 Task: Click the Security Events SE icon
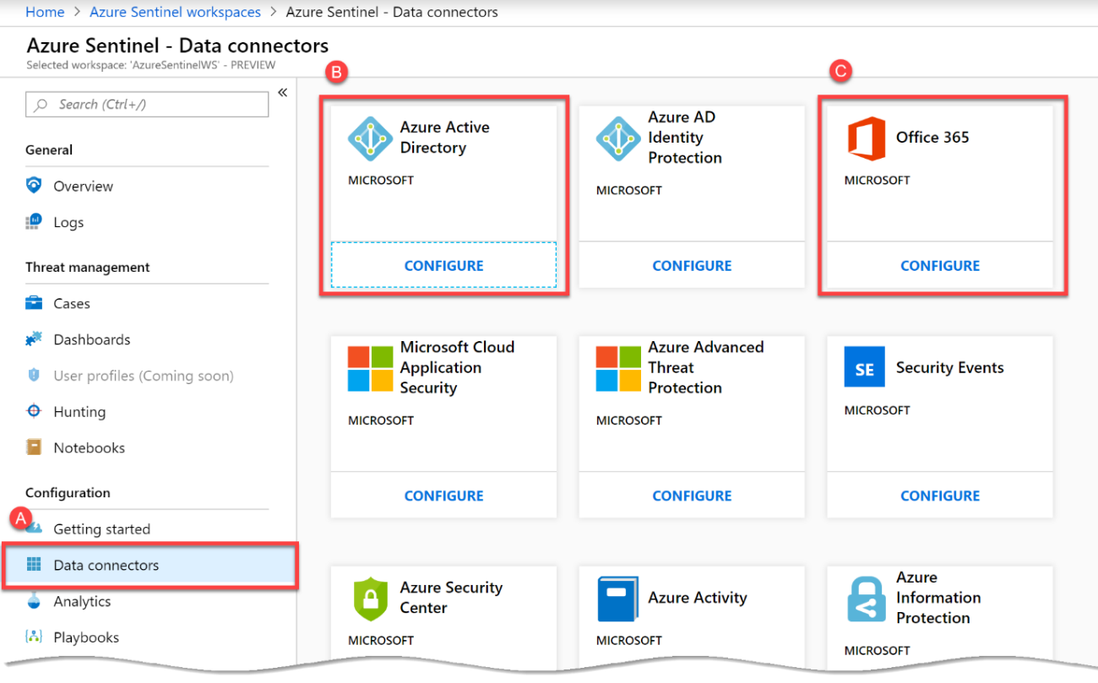click(x=865, y=368)
